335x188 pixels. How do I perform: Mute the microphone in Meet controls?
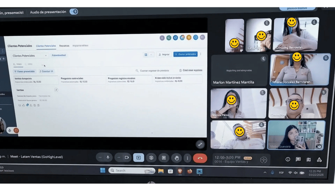point(108,157)
